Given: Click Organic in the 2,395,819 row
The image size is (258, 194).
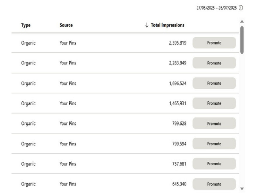Looking at the screenshot, I should [28, 43].
